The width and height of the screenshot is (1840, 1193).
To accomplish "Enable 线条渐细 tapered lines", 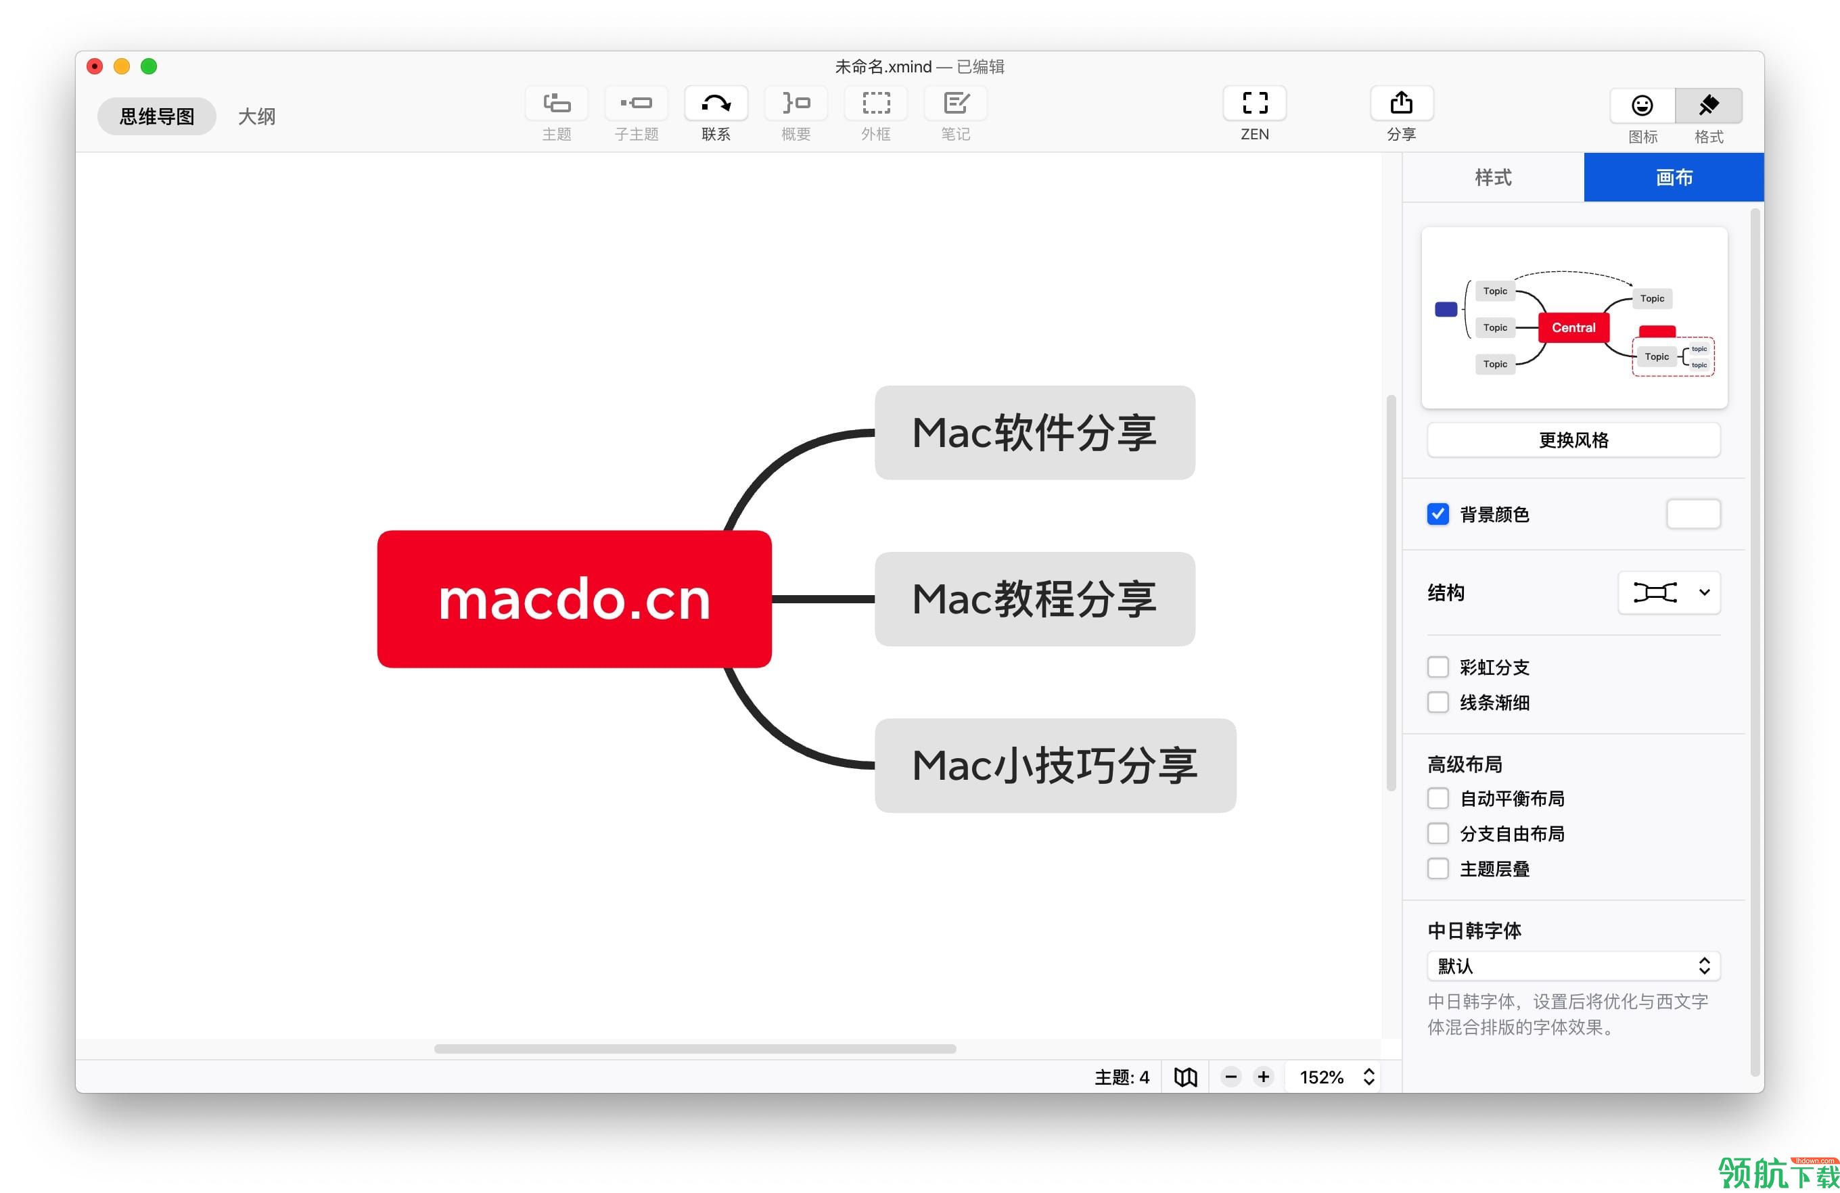I will pyautogui.click(x=1437, y=703).
